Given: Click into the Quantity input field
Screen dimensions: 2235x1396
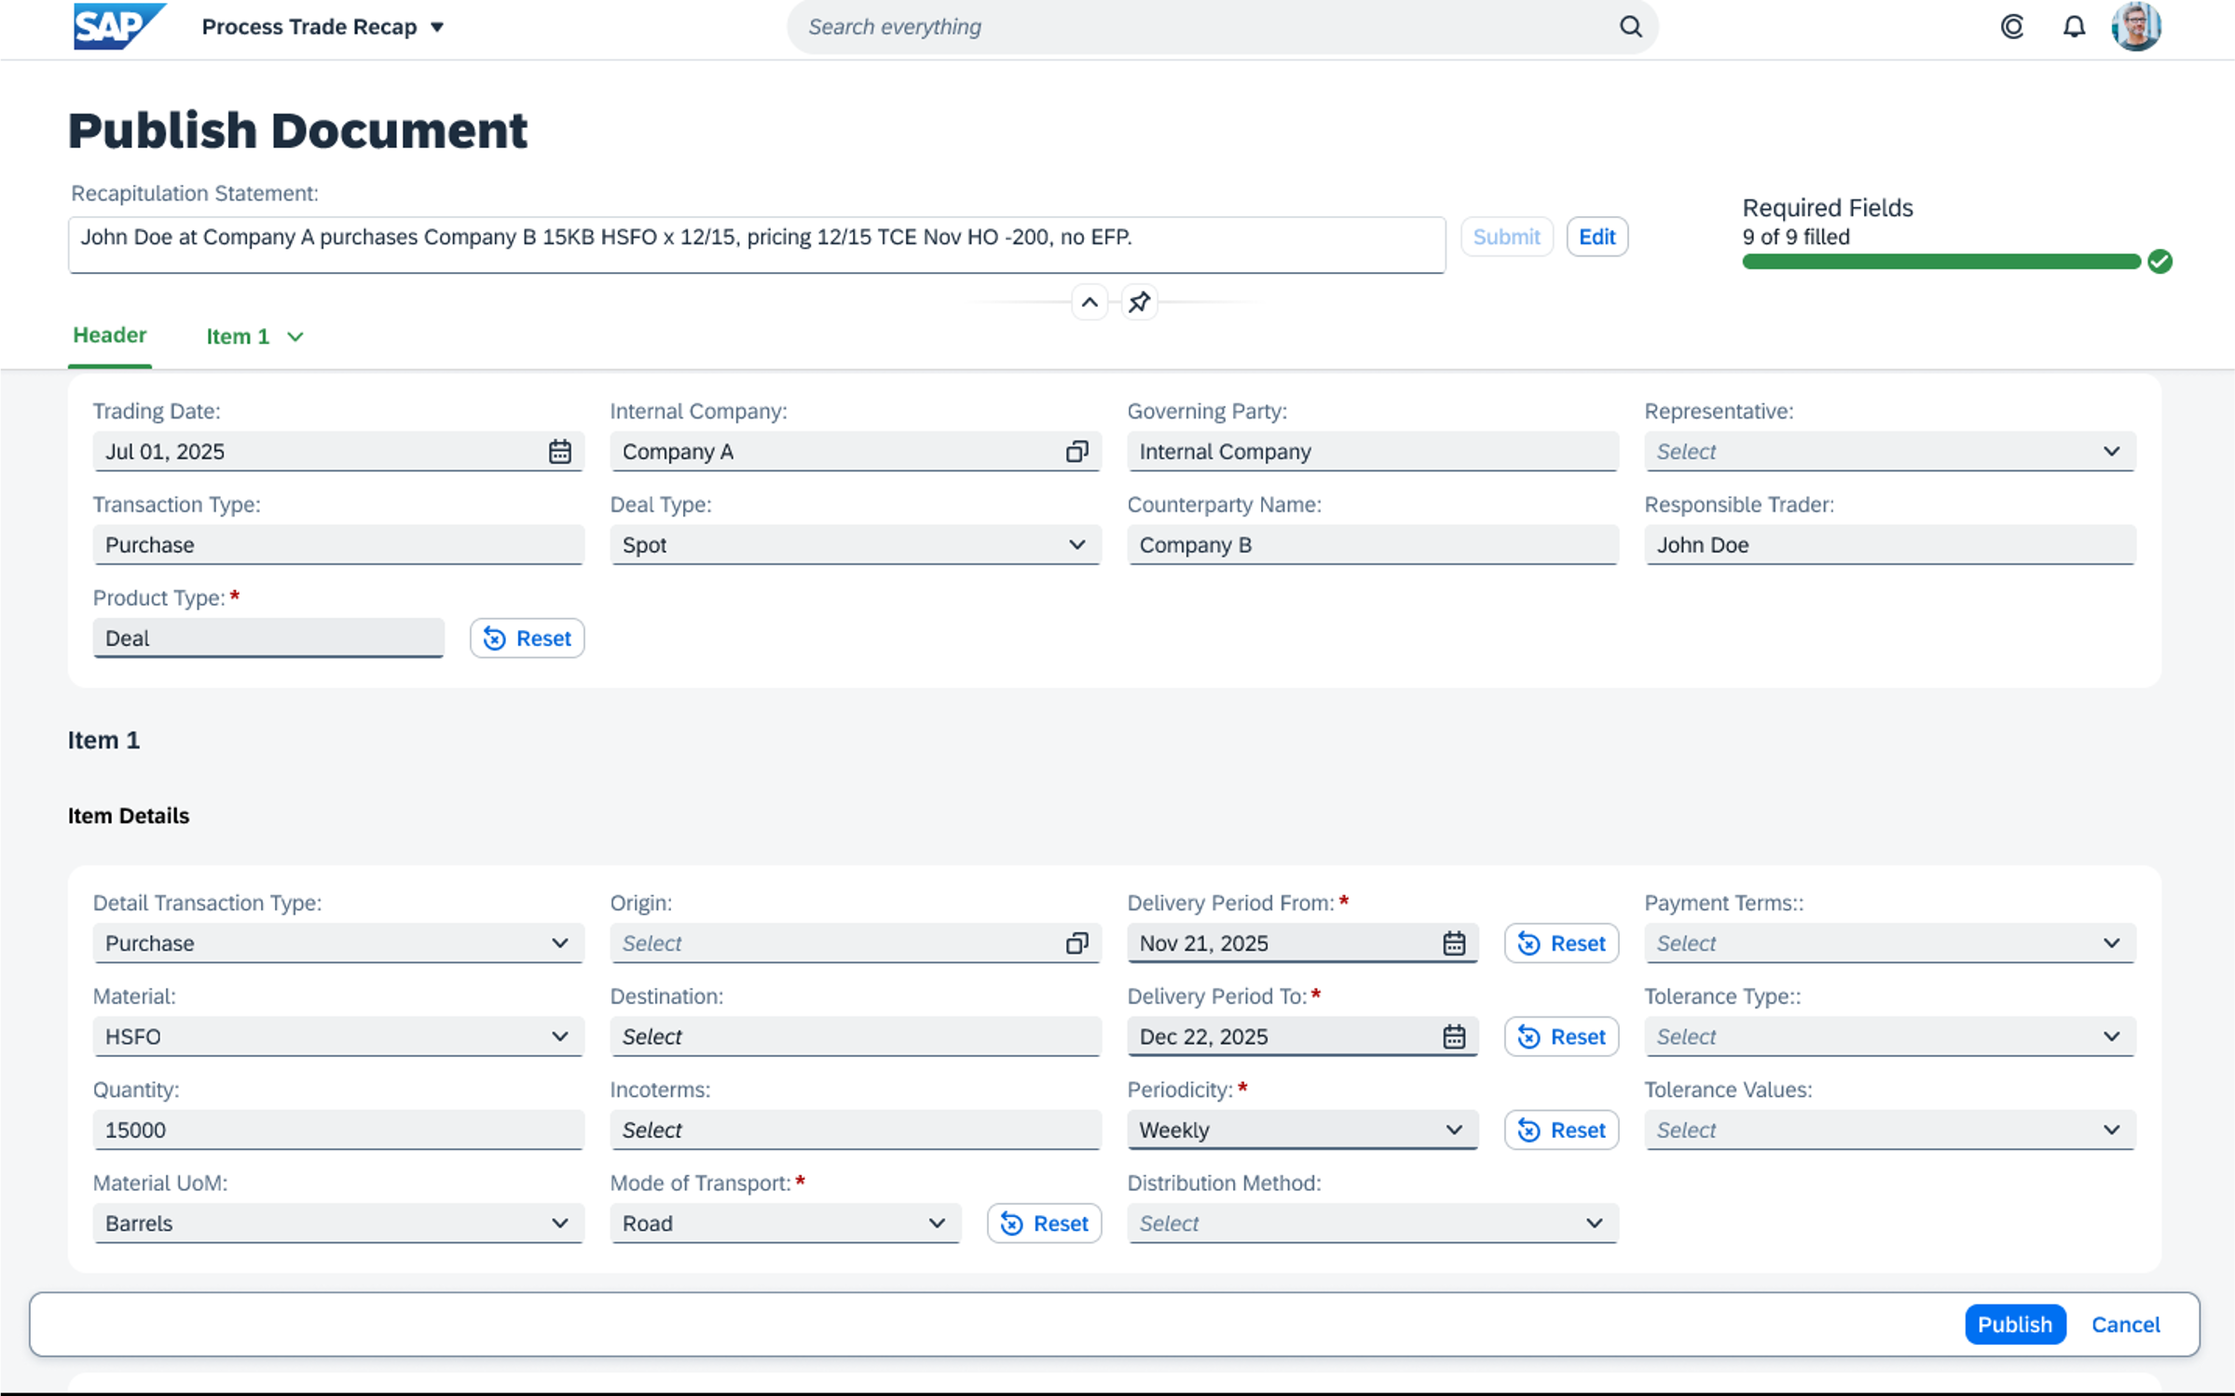Looking at the screenshot, I should pyautogui.click(x=337, y=1129).
